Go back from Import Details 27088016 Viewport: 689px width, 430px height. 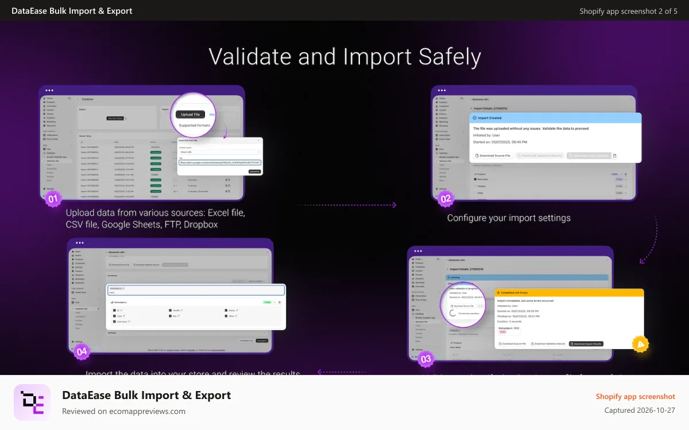coord(471,108)
